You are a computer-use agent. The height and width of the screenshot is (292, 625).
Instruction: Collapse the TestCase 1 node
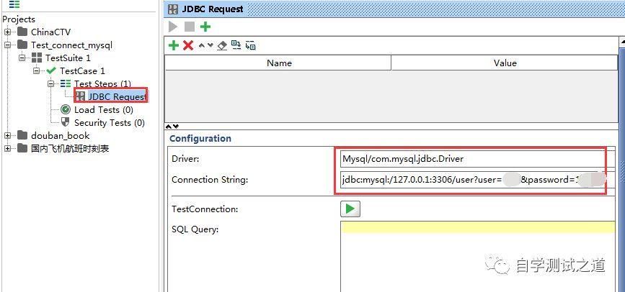coord(36,70)
